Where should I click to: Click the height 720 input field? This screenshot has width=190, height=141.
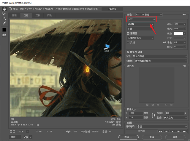[136, 117]
